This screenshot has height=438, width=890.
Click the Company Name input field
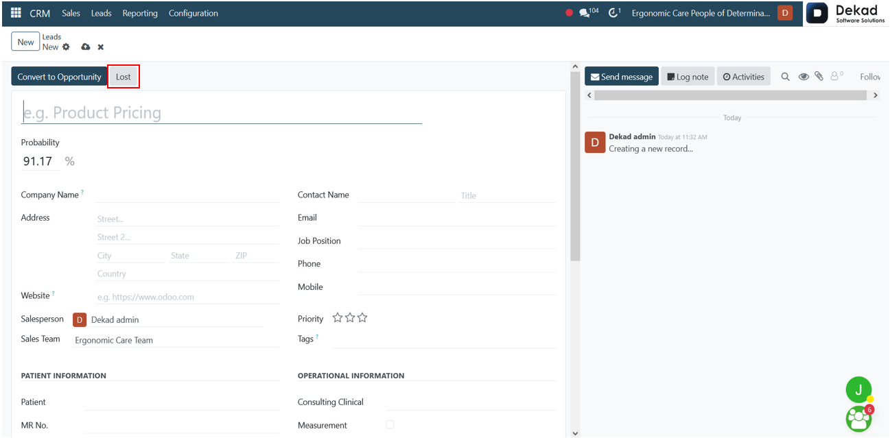(188, 195)
